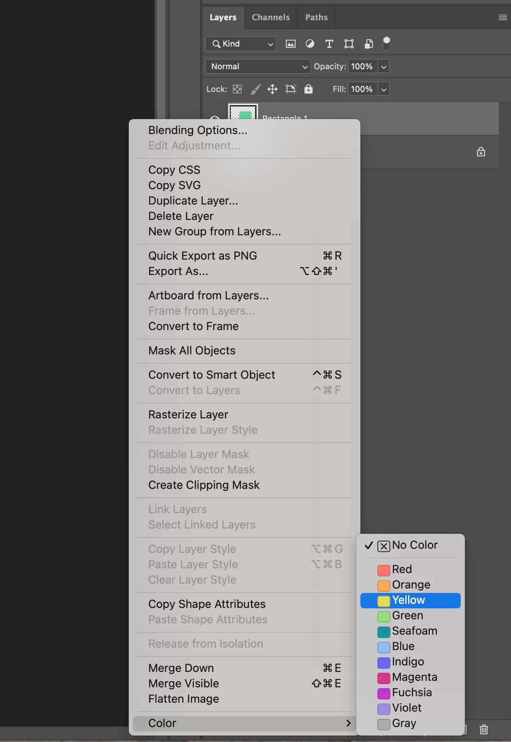
Task: Choose Duplicate Layer menu item
Action: [245, 200]
